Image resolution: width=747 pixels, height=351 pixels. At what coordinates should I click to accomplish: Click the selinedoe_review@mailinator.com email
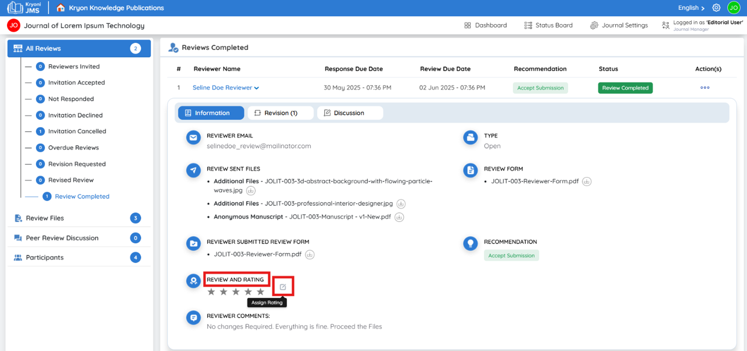point(259,146)
